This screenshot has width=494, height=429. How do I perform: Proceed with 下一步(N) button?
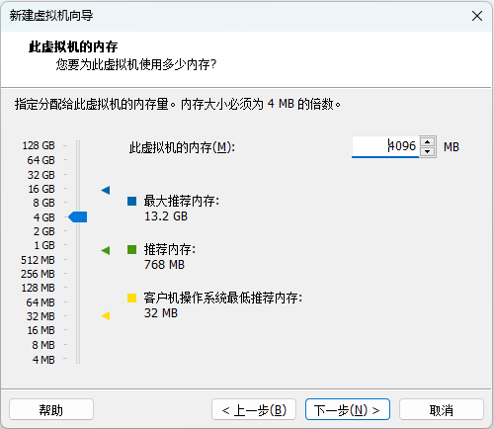[348, 409]
